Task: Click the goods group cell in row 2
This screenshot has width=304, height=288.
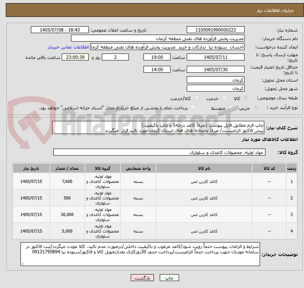Action: pos(103,198)
